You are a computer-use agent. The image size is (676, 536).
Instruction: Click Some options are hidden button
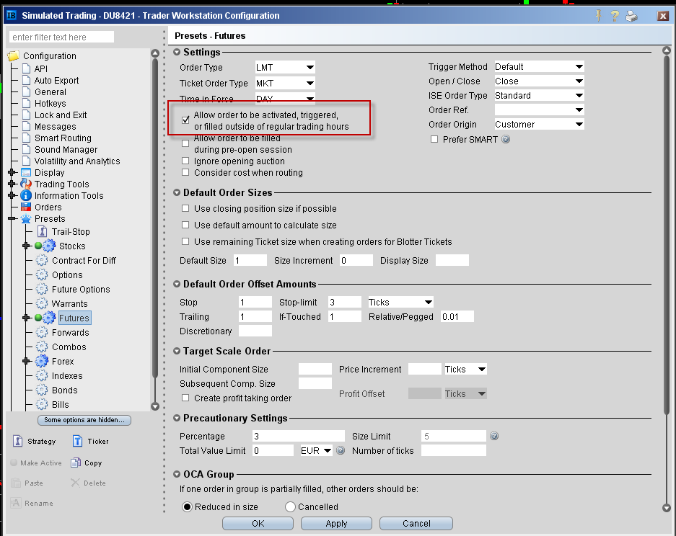[84, 420]
